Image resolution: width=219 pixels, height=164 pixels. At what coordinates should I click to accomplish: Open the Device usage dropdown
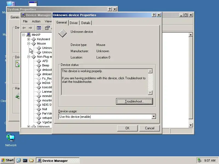pyautogui.click(x=154, y=117)
